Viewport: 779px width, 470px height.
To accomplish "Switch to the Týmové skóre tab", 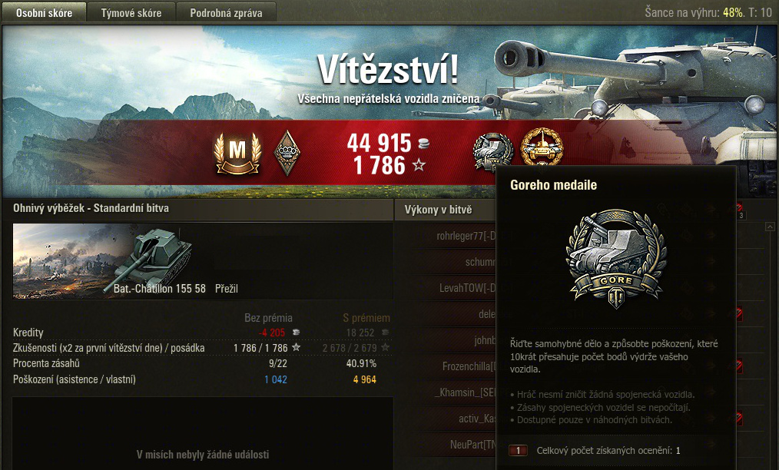I will [x=131, y=13].
